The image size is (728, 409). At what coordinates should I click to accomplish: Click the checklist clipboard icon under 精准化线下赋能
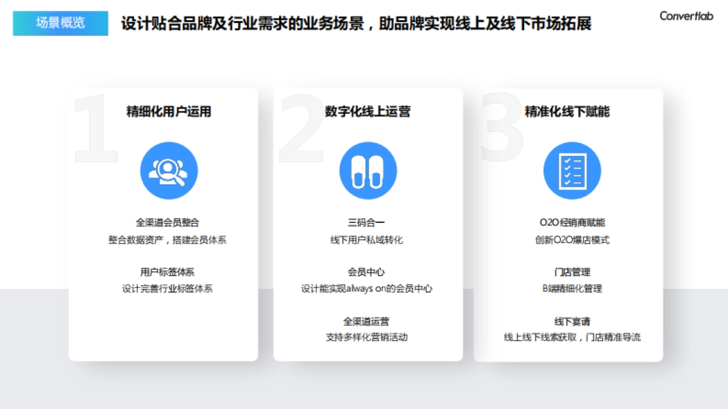click(571, 170)
